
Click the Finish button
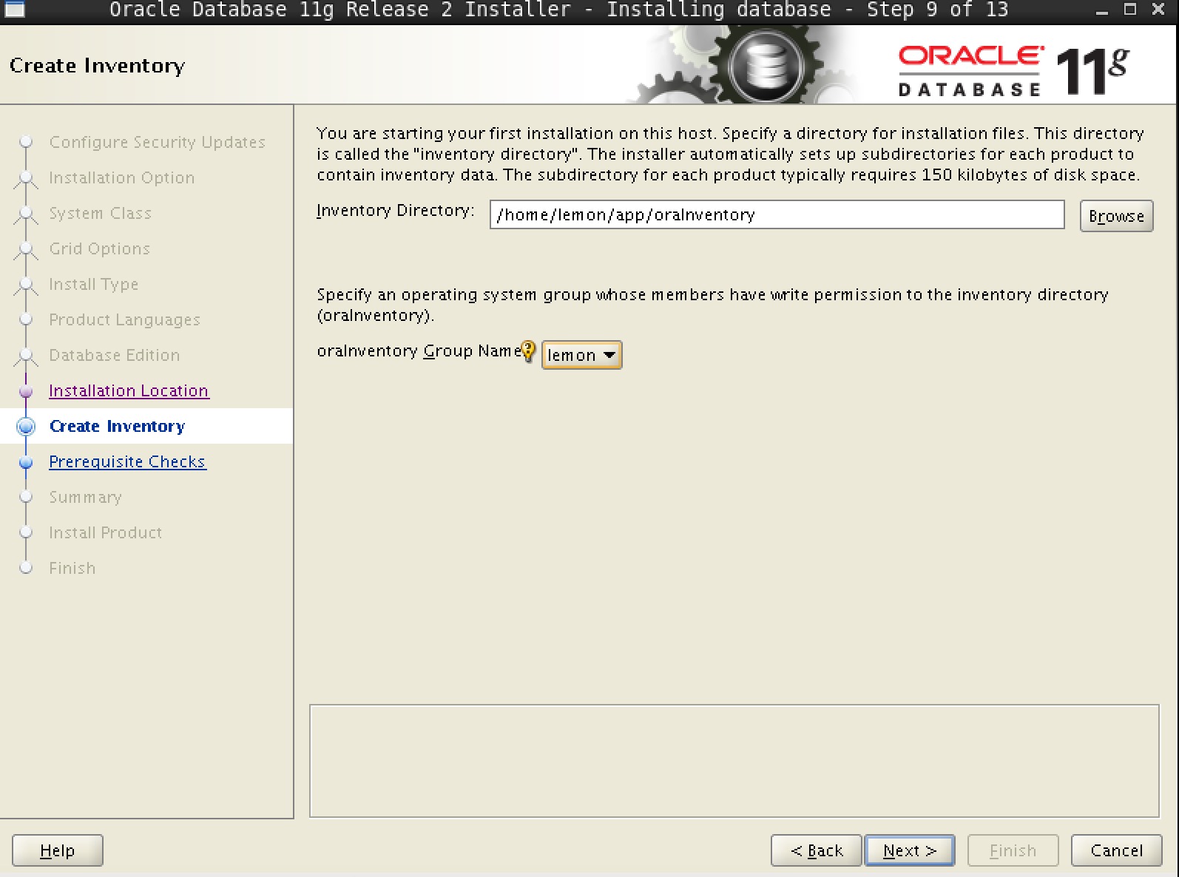pyautogui.click(x=1013, y=850)
